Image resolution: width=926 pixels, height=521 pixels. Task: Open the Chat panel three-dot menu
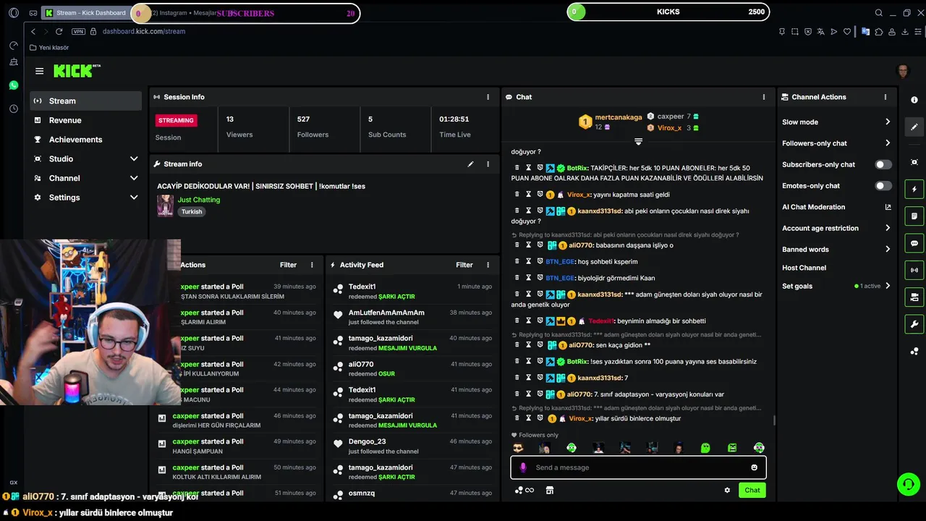coord(764,97)
